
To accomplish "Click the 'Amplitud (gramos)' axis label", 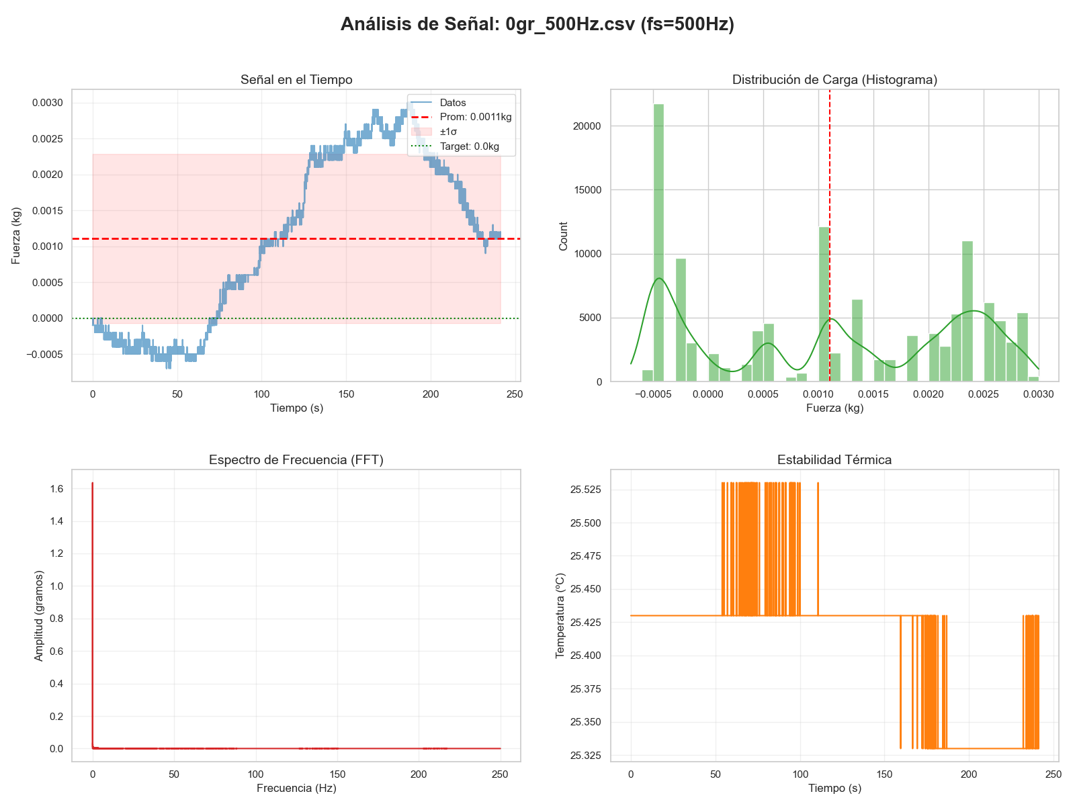I will pos(38,616).
